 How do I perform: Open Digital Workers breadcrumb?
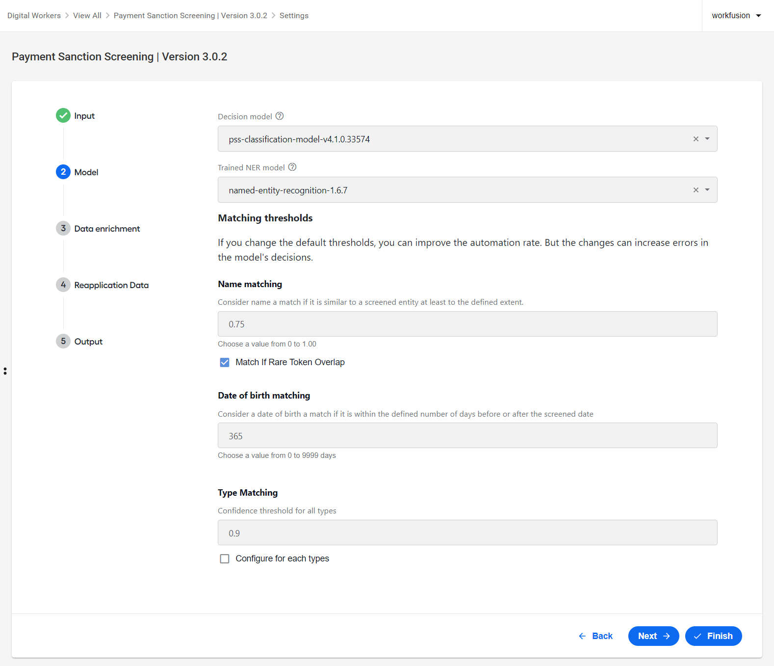click(34, 16)
